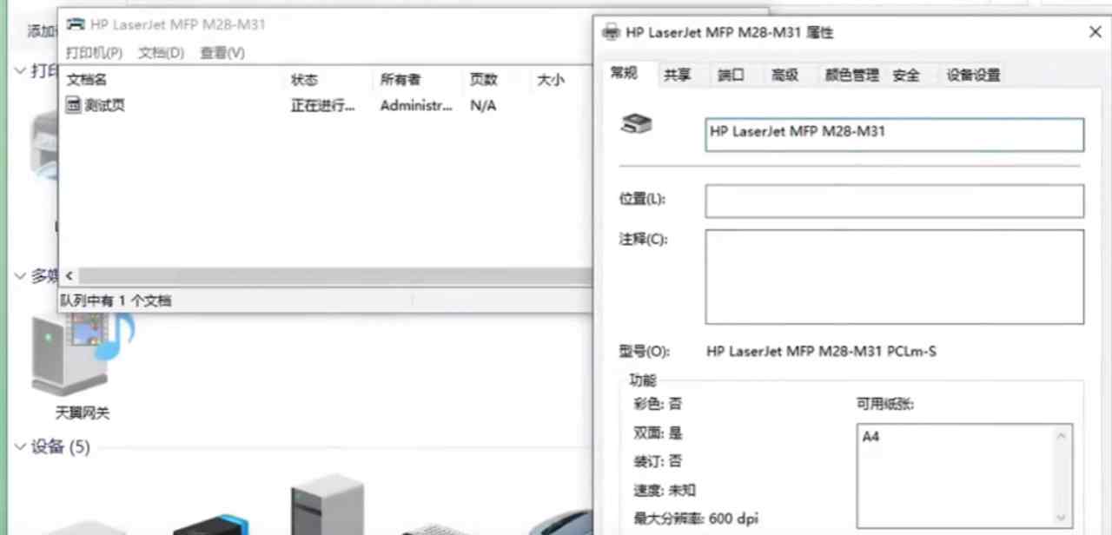Select the PC tower device icon under 设备
This screenshot has height=535, width=1112.
click(x=328, y=504)
